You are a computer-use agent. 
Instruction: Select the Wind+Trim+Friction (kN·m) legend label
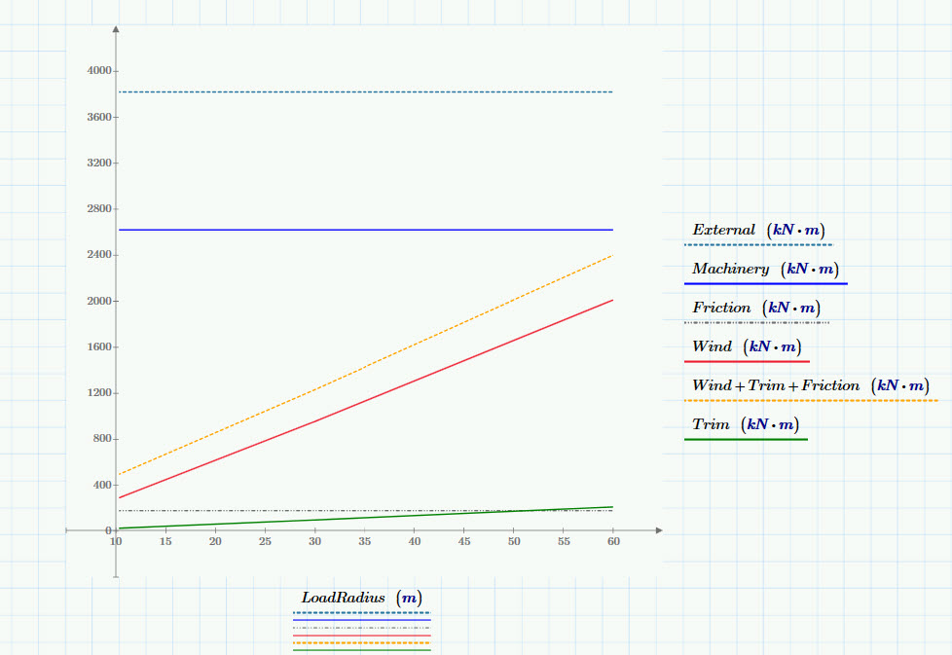click(x=811, y=385)
